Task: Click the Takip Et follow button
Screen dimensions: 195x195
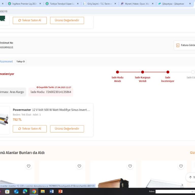Action: pyautogui.click(x=21, y=61)
